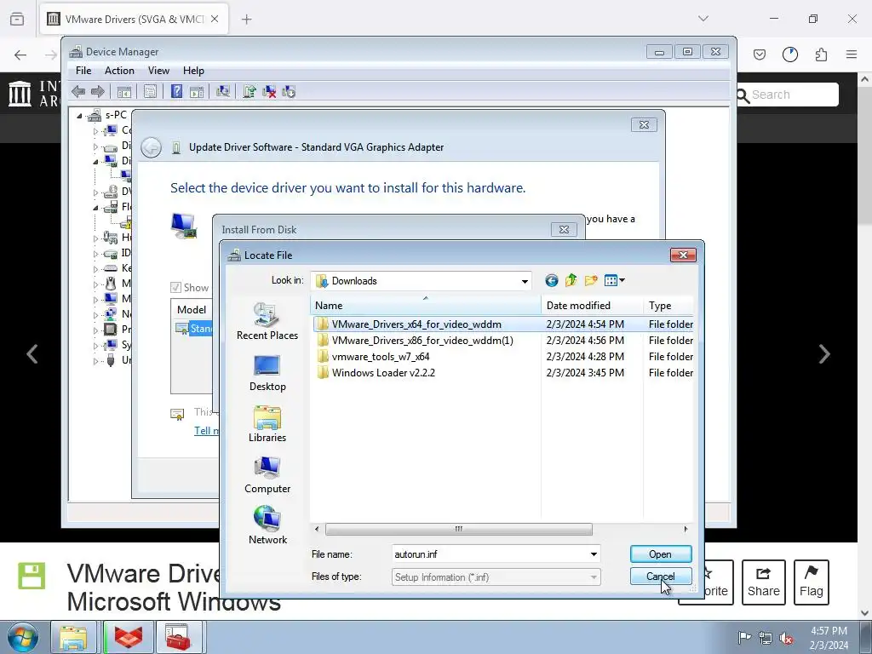This screenshot has width=872, height=654.
Task: Open a new browser tab with plus
Action: (246, 19)
